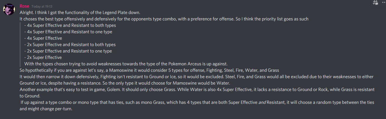The height and width of the screenshot is (119, 386).
Task: Click '4x Super Effective and Resistant to both types'
Action: (x=70, y=25)
